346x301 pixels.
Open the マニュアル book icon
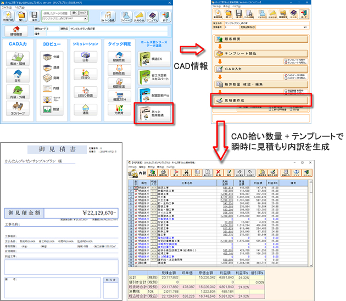tap(152, 16)
